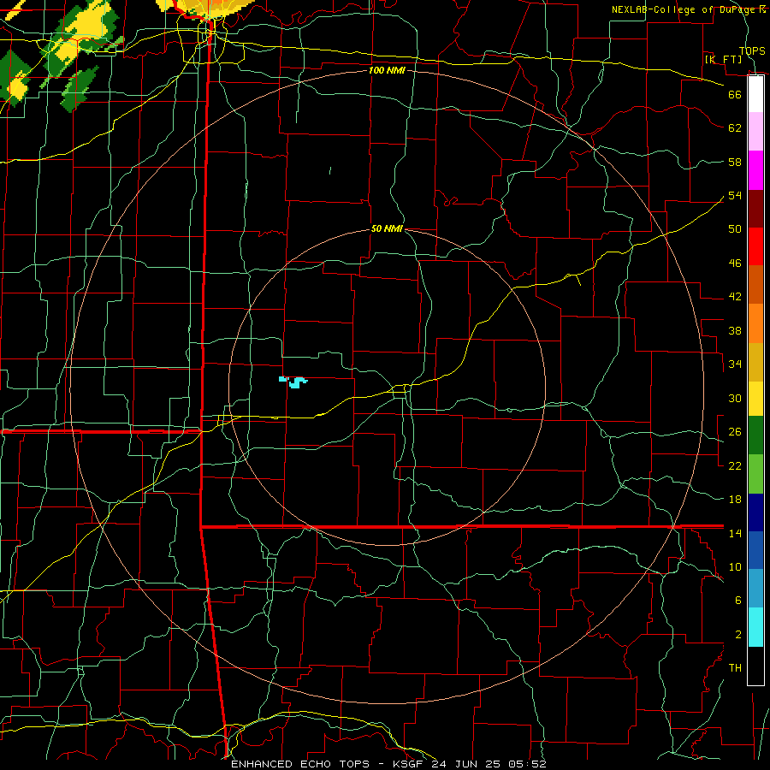Click the 54 scale label

pos(735,195)
